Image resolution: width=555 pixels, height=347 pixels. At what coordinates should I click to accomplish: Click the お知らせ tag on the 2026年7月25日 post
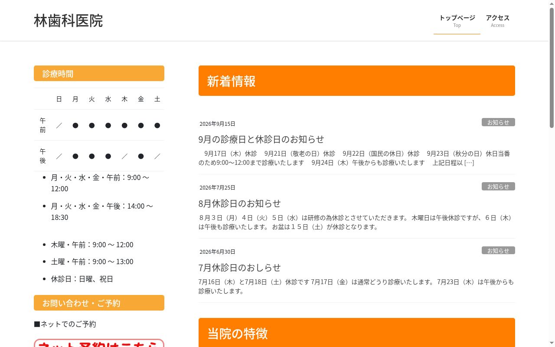[x=498, y=187]
